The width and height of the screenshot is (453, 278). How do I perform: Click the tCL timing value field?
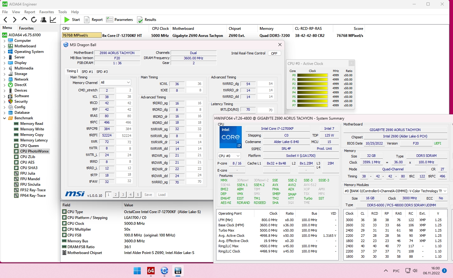coord(107,97)
